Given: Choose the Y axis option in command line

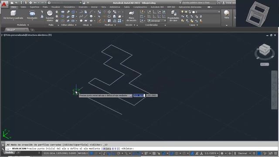Looking at the screenshot, I should [x=115, y=149].
